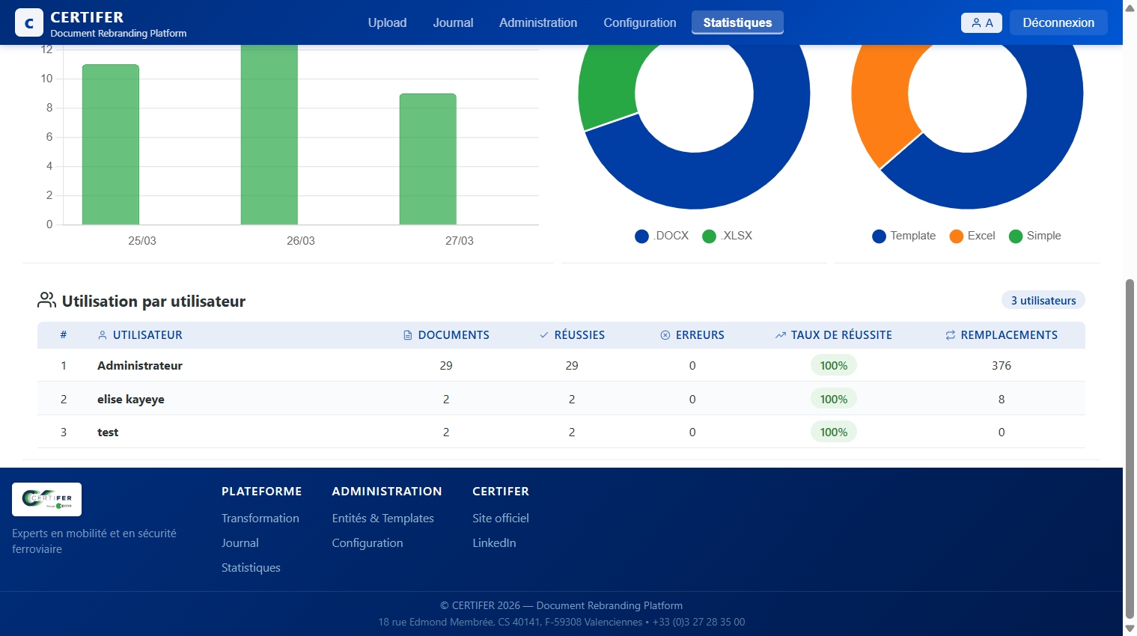Viewport: 1137px width, 636px height.
Task: Click the trend arrow icon in TAUX DE RÉUSSITE
Action: pos(781,334)
